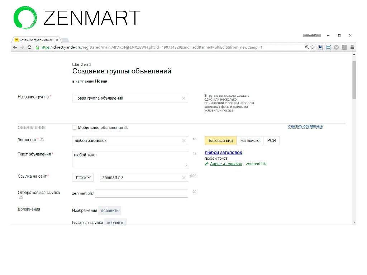Image resolution: width=367 pixels, height=275 pixels.
Task: Clear the zenmart.biz site link field
Action: [184, 178]
